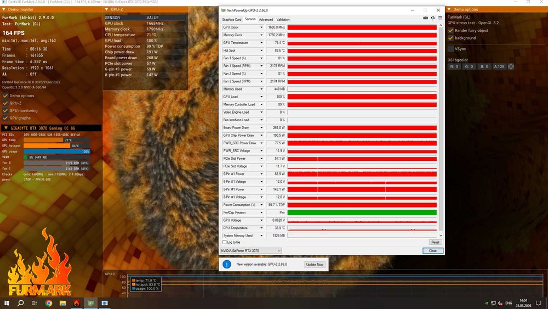Click the A:128 alpha value field
This screenshot has width=548, height=309.
click(499, 66)
